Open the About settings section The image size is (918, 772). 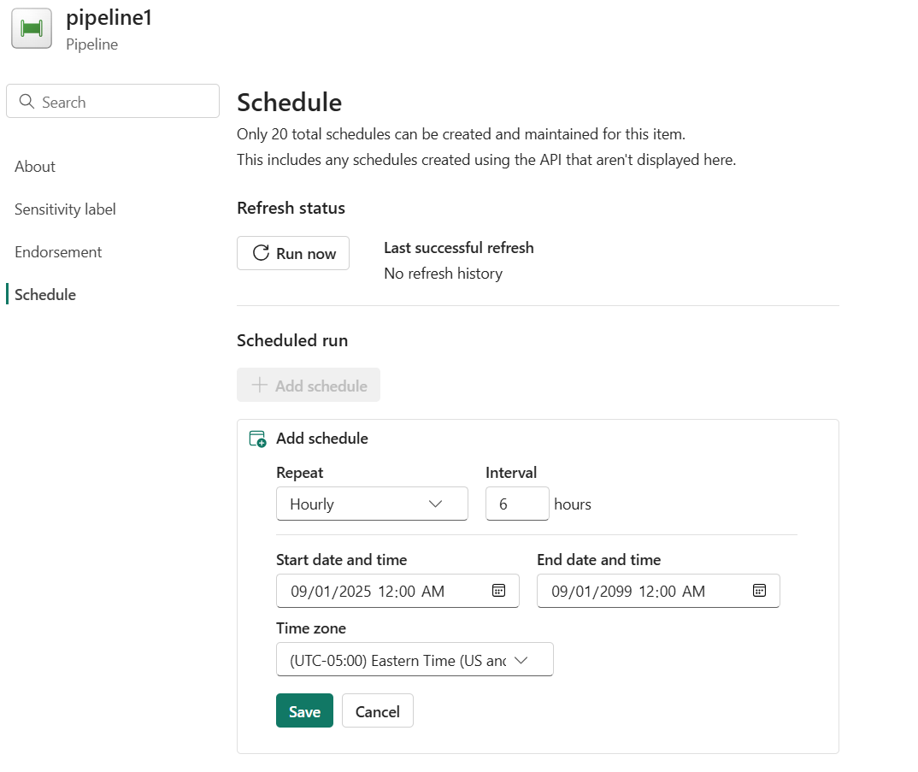point(35,167)
